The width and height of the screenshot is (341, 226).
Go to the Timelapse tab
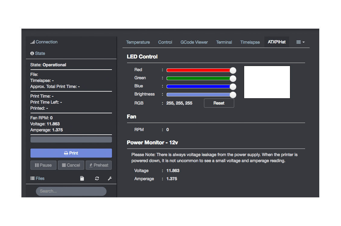[x=250, y=42]
